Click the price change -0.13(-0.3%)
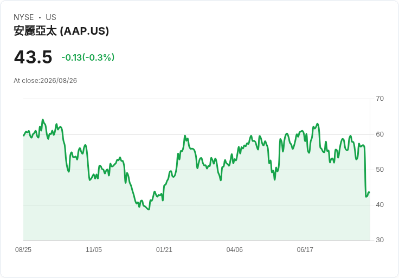 [88, 57]
